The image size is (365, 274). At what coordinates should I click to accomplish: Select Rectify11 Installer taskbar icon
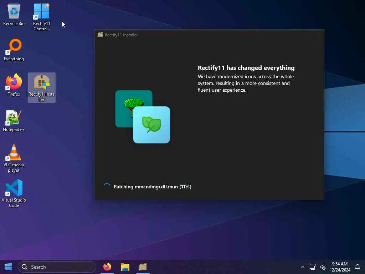pos(143,267)
